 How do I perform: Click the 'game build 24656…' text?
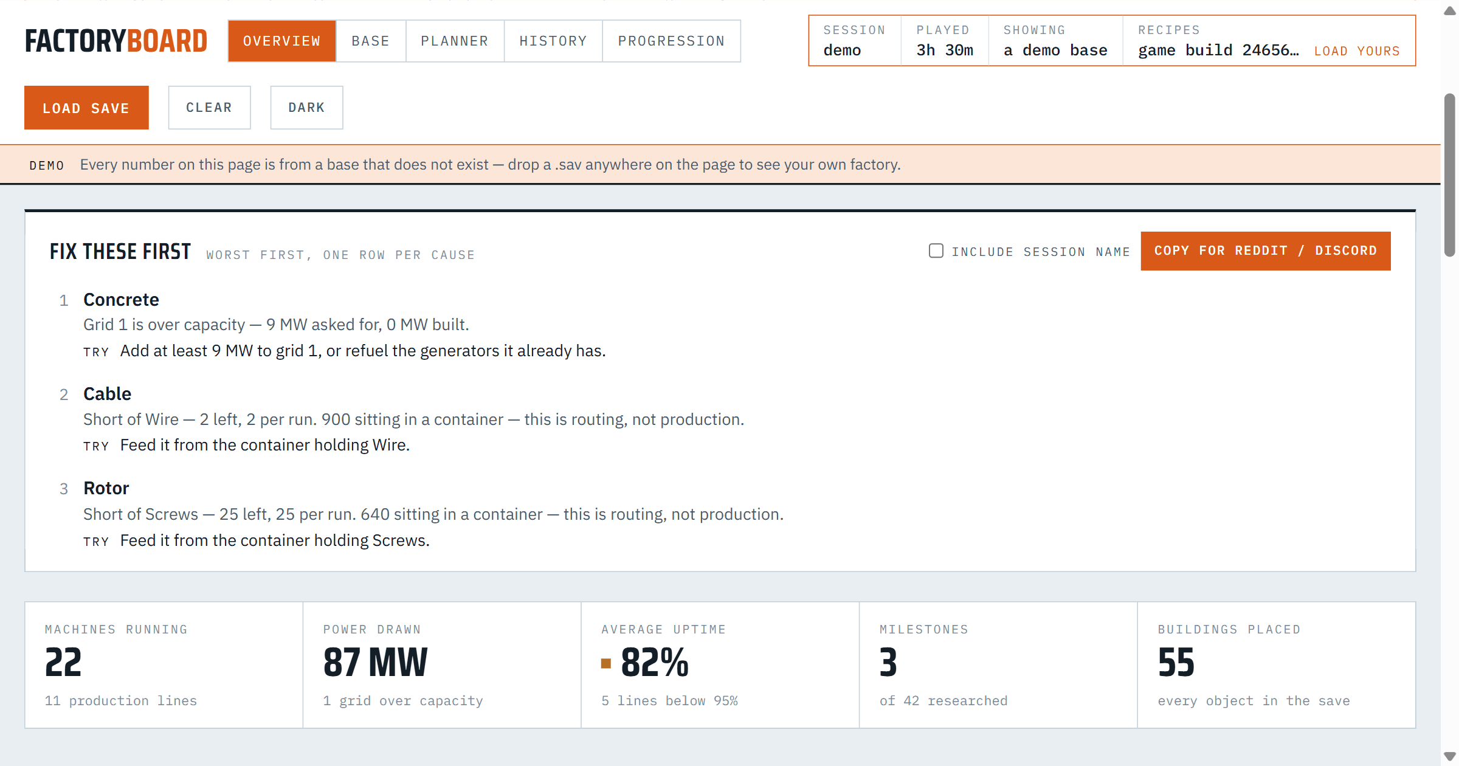click(1218, 50)
